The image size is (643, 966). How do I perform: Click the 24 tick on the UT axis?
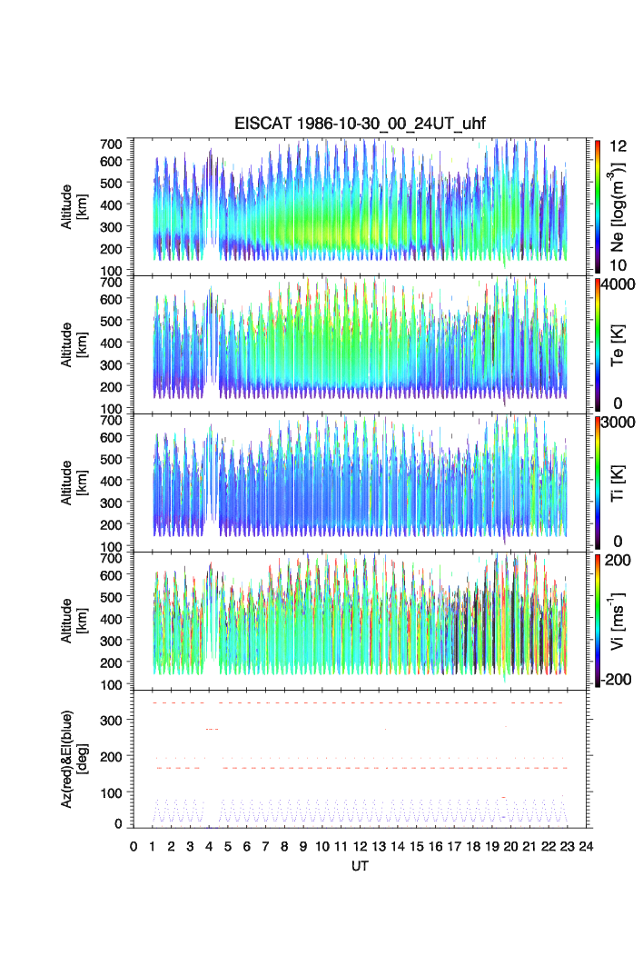click(x=586, y=847)
